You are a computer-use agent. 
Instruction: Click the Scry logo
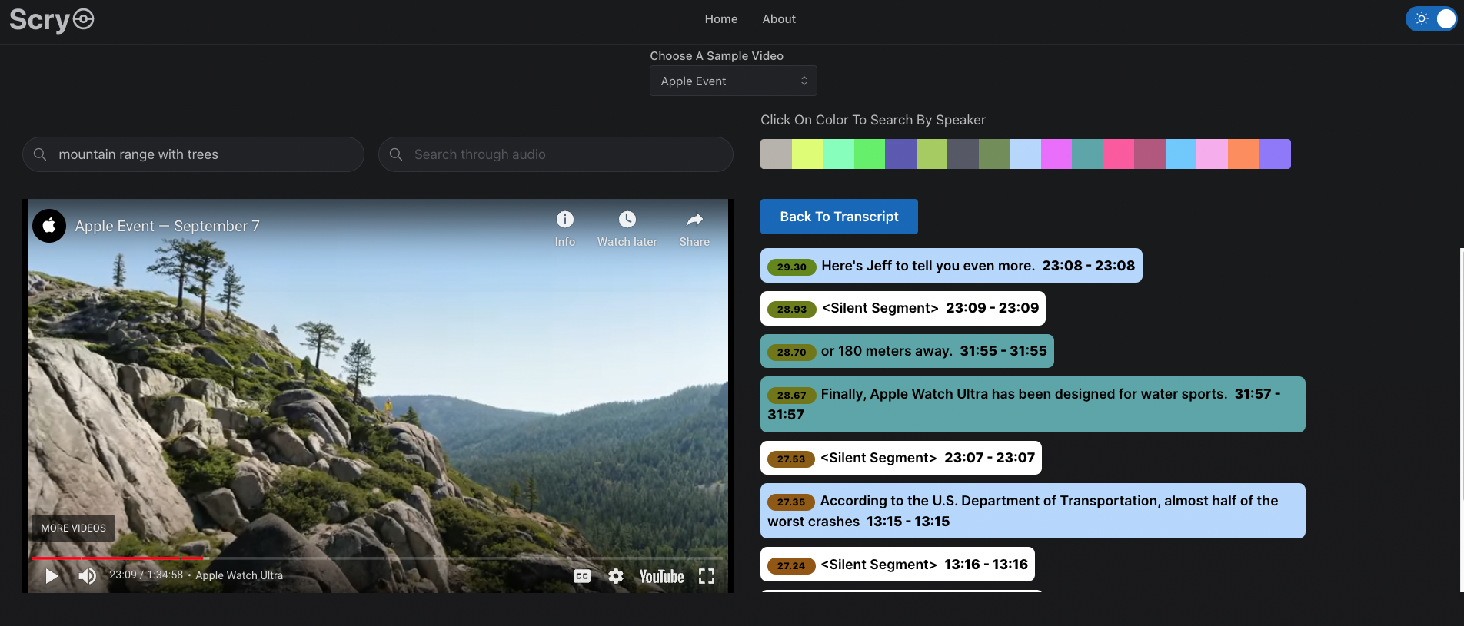pos(52,20)
